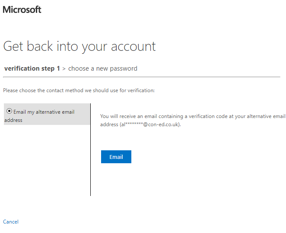
Task: Select the alternative email radio button
Action: pyautogui.click(x=9, y=111)
